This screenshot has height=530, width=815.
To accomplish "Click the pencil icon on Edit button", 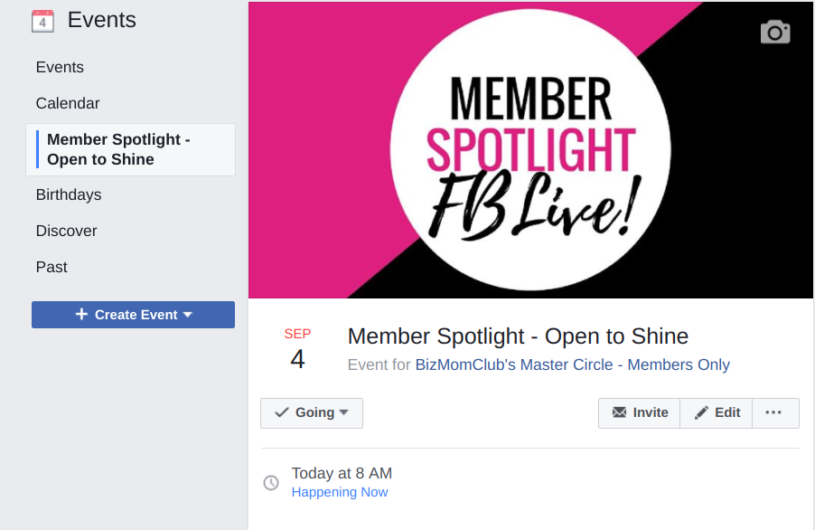I will (x=701, y=412).
